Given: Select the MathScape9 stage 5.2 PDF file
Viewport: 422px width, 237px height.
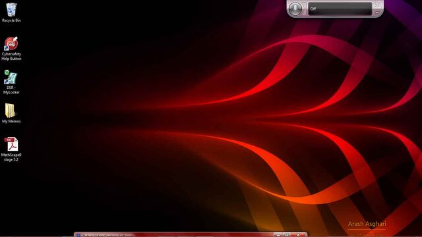Looking at the screenshot, I should [x=11, y=149].
